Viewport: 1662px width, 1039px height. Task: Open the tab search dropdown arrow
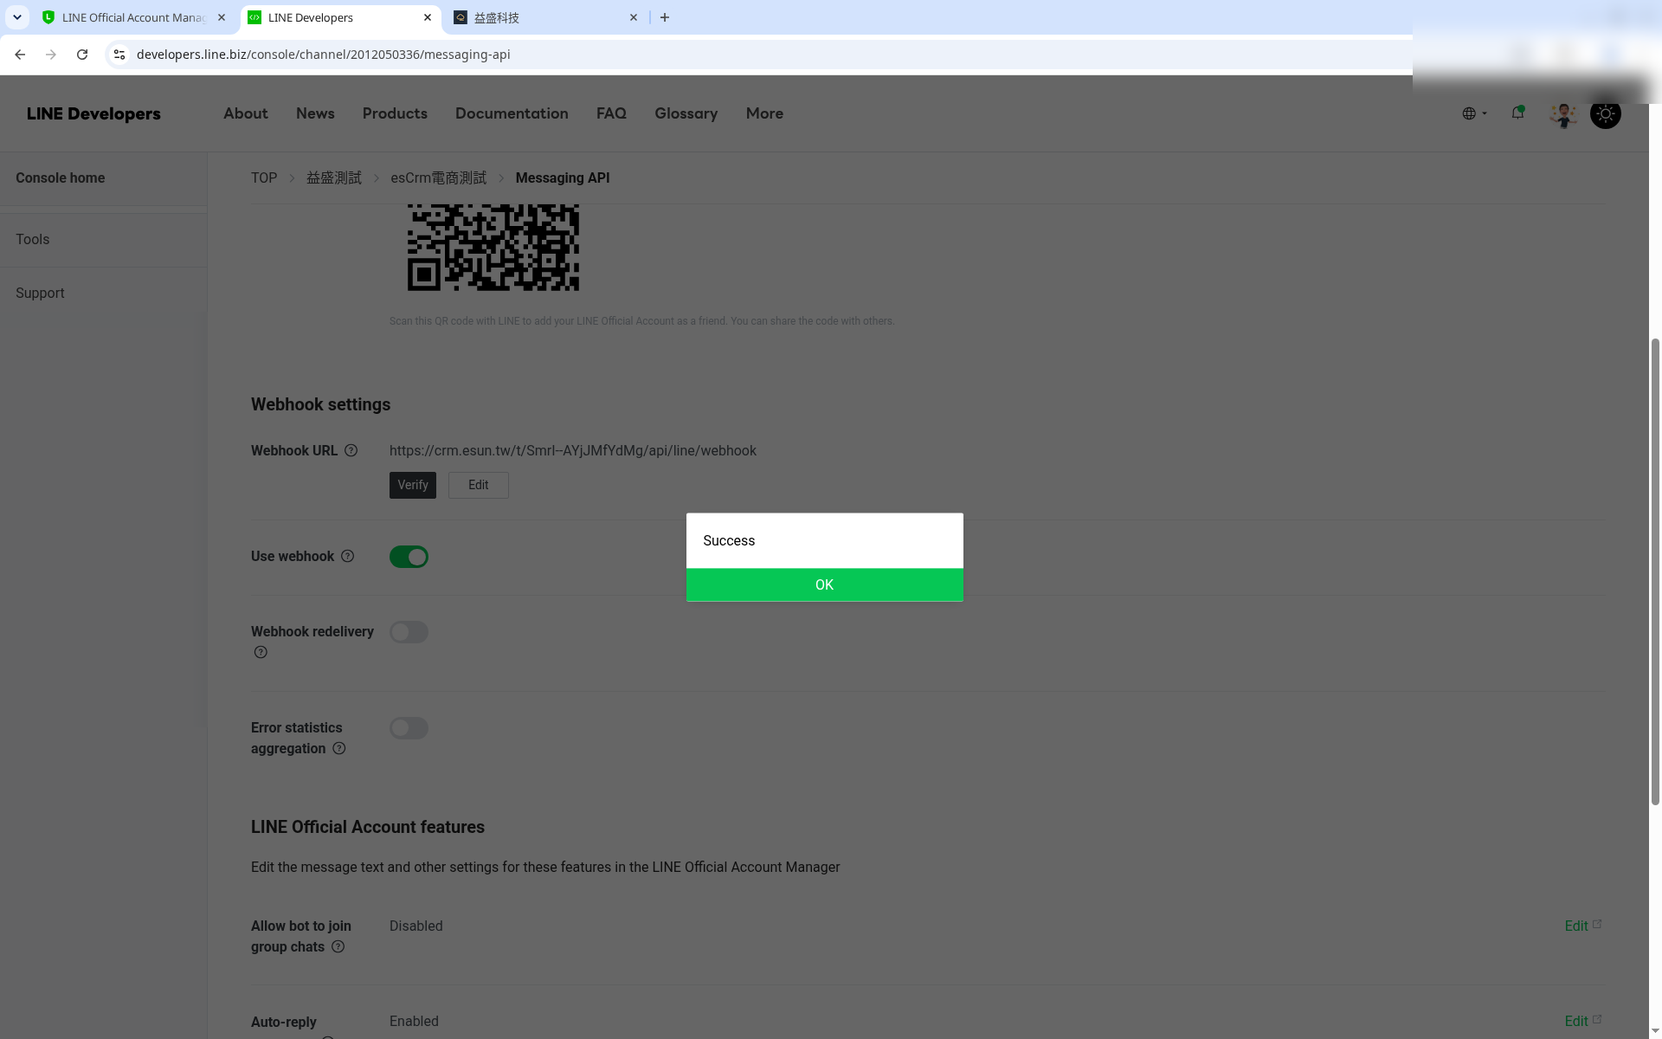[16, 17]
